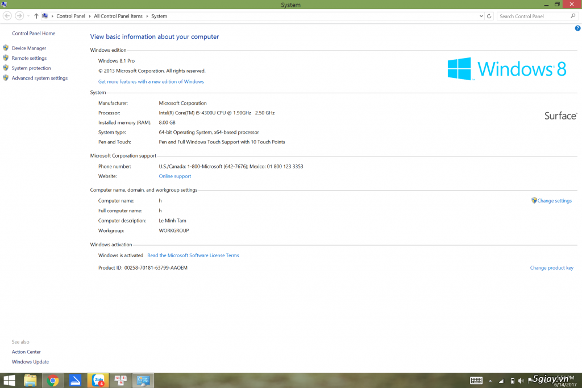Image resolution: width=582 pixels, height=388 pixels.
Task: Click Le Minh Tam computer description
Action: click(172, 220)
